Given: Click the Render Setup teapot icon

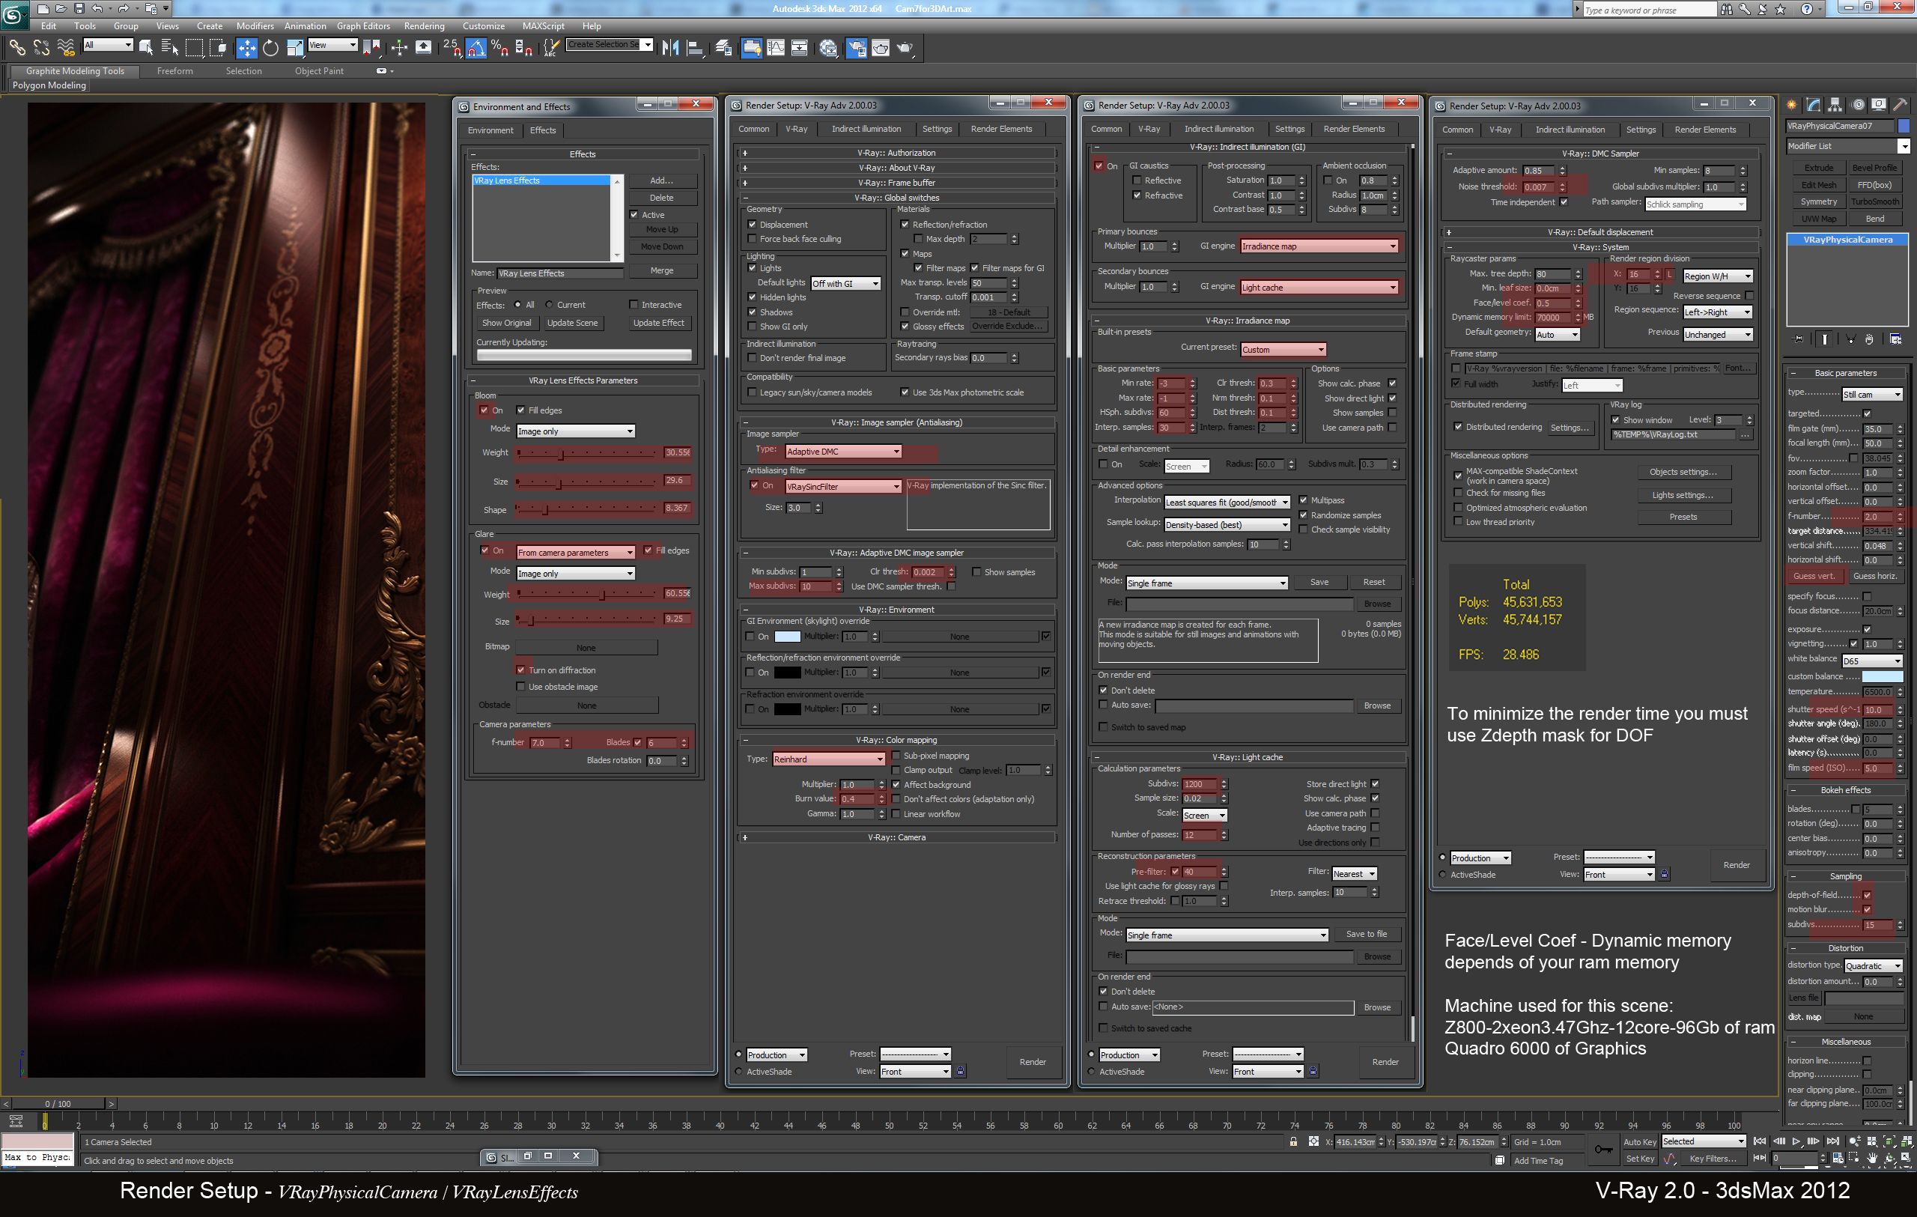Looking at the screenshot, I should 857,48.
